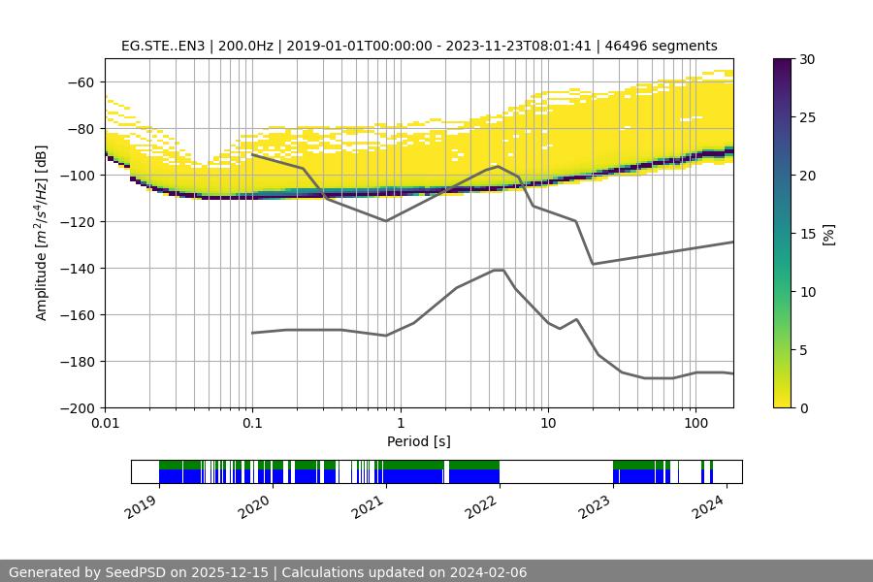Screen dimensions: 873x582
Task: Click the [%] colorbar axis label
Action: click(828, 234)
